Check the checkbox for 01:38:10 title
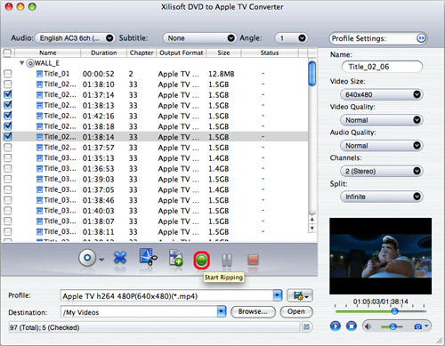Screen dimensions: 445x346 tap(8, 84)
